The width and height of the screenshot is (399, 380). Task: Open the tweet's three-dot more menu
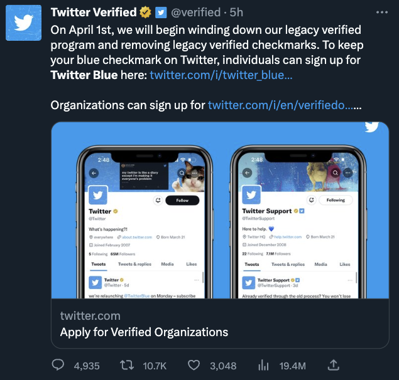[381, 12]
